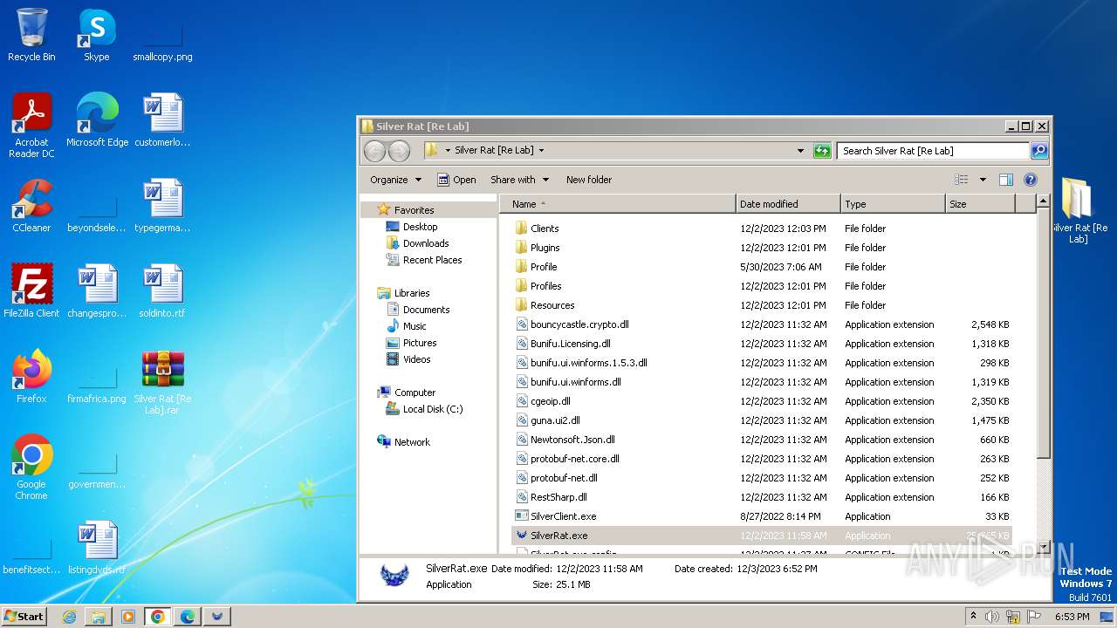Click the Change your view icon

point(961,180)
